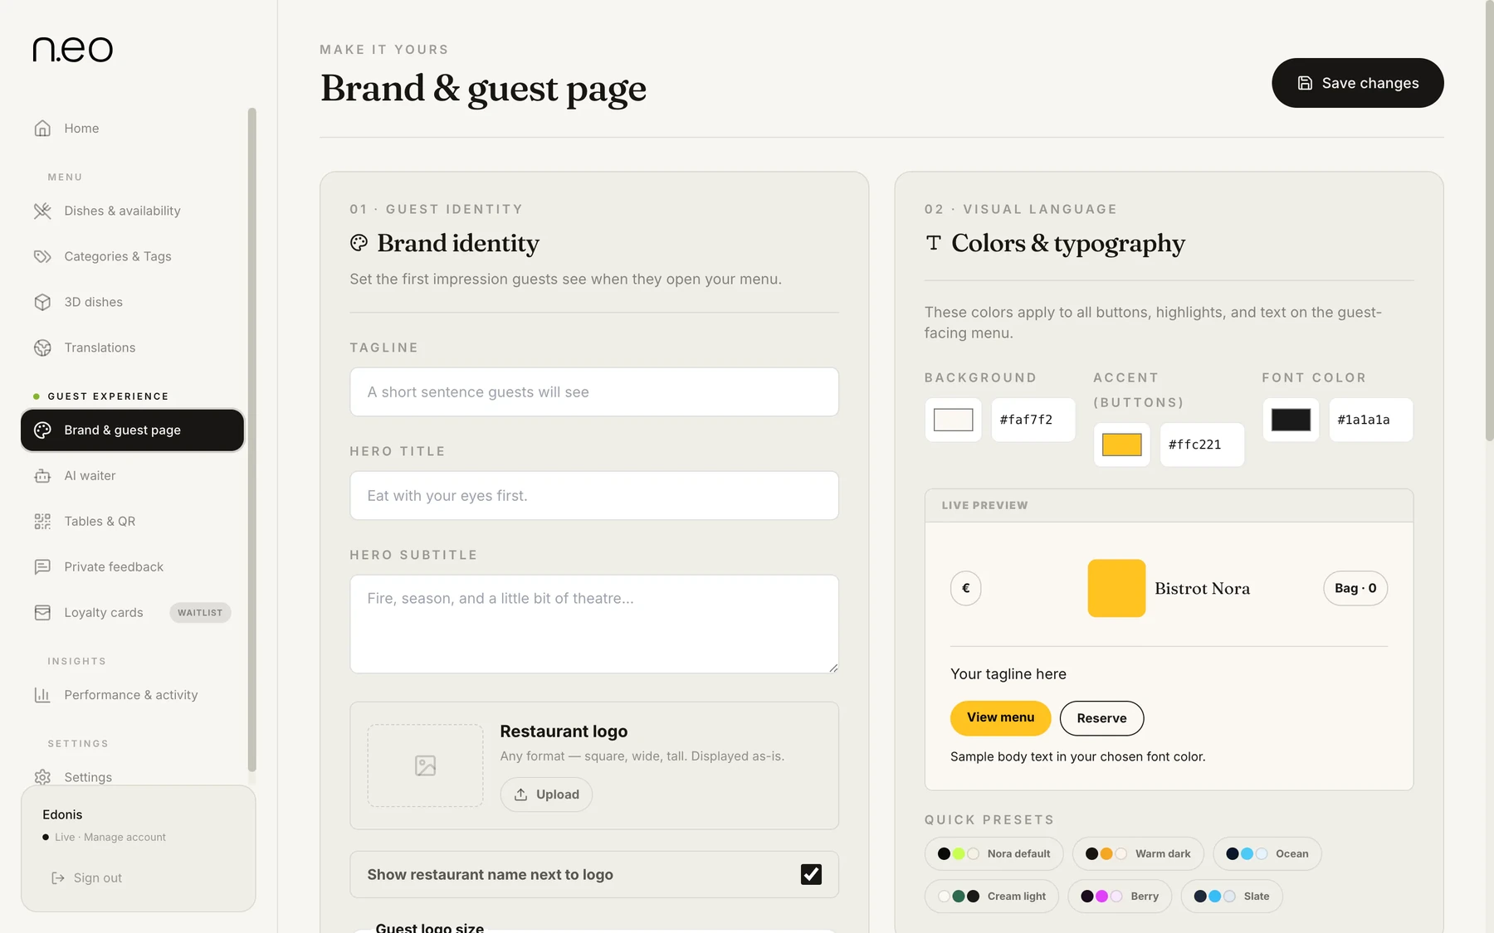Click the Tables & QR code icon
This screenshot has height=933, width=1494.
click(x=42, y=522)
